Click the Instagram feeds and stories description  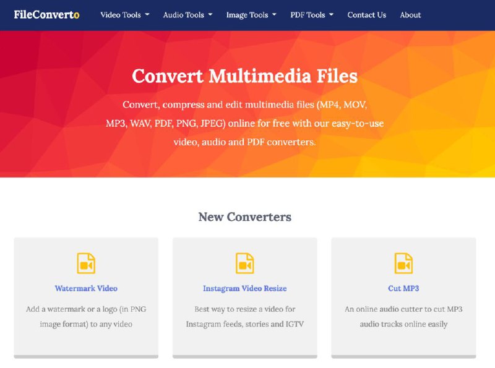[x=245, y=316]
